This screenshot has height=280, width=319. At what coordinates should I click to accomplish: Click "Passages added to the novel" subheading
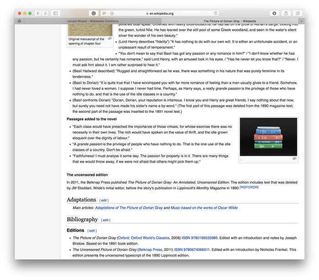92,119
